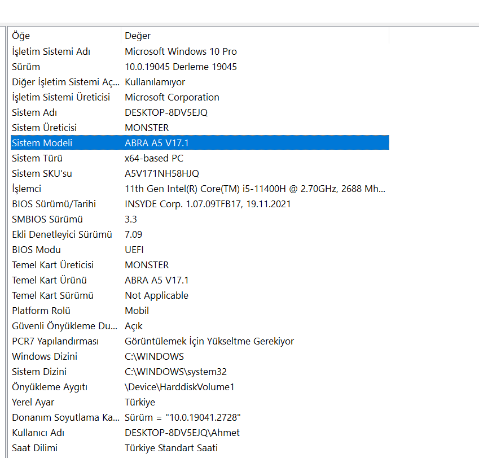The width and height of the screenshot is (479, 458).
Task: Click the 11th Gen Intel Core i5-11400H value
Action: tap(255, 189)
